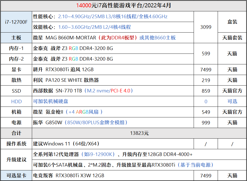Viewport: 247px width, 181px height.
Task: Click the 内存-1 row label
Action: 16,48
